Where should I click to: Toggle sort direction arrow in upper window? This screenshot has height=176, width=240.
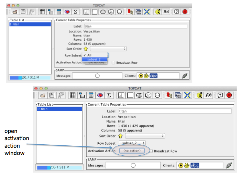pyautogui.click(x=86, y=49)
